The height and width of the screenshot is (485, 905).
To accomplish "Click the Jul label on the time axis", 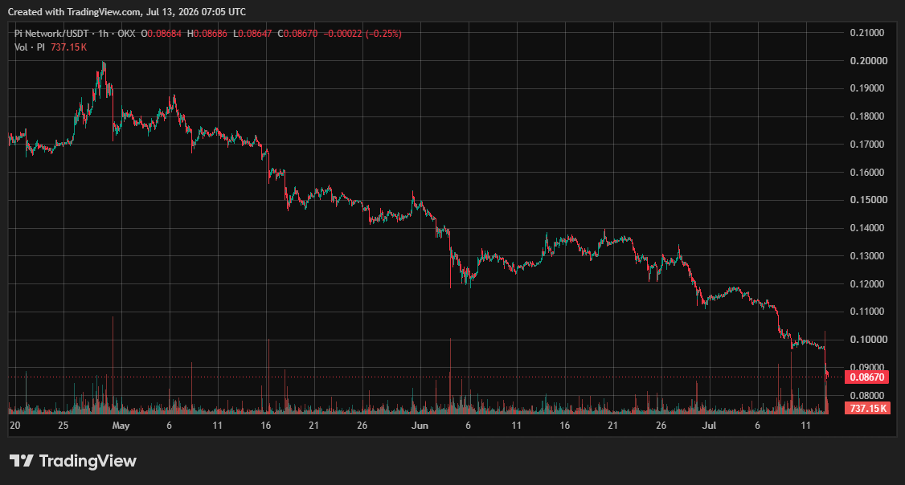I will pyautogui.click(x=709, y=426).
